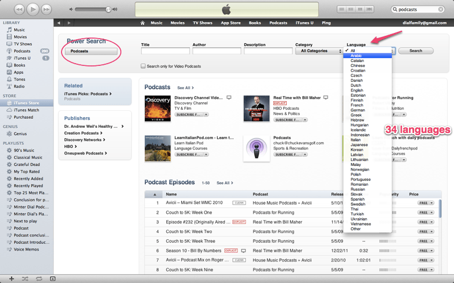This screenshot has height=283, width=454.
Task: Navigate forward with the right arrow
Action: (x=69, y=23)
